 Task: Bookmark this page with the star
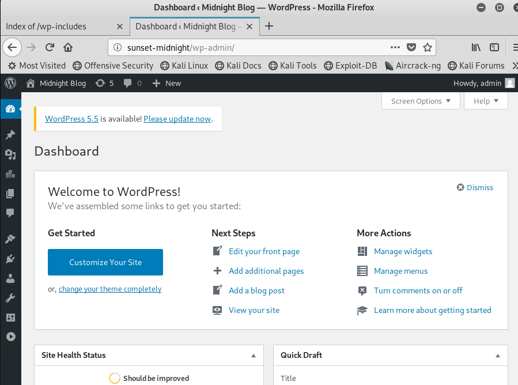tap(428, 48)
